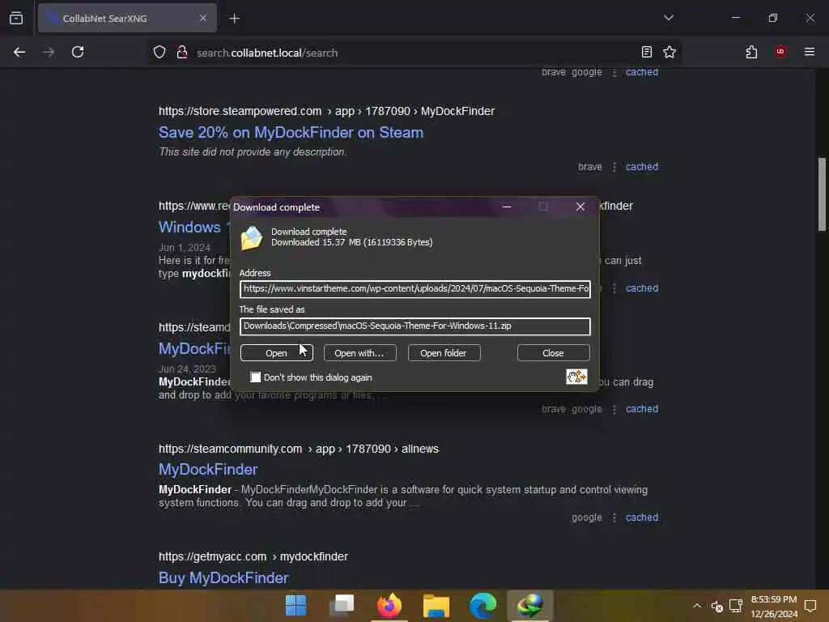Image resolution: width=829 pixels, height=622 pixels.
Task: Open the steamcommunity MyDockFinder result
Action: [x=208, y=469]
